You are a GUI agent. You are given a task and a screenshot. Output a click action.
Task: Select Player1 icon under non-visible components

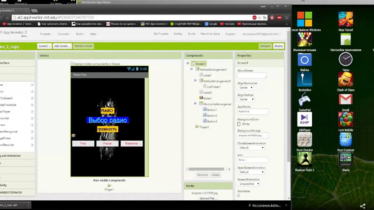pyautogui.click(x=109, y=185)
